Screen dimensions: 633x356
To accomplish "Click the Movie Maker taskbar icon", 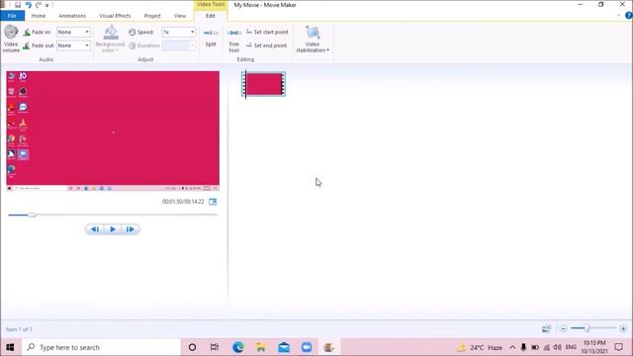I will [329, 347].
